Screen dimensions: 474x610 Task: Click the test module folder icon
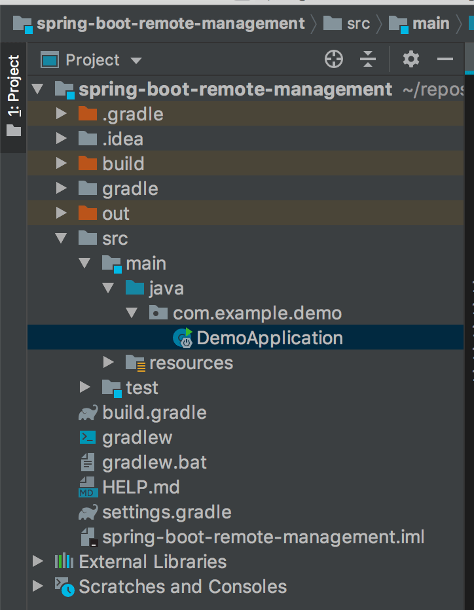pyautogui.click(x=112, y=388)
